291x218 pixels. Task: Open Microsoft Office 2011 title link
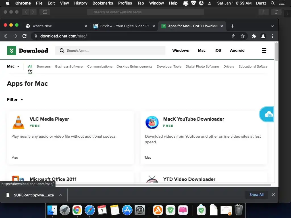pos(53,179)
